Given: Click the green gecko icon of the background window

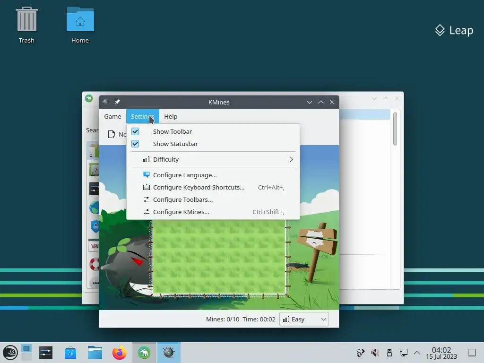Looking at the screenshot, I should [x=89, y=98].
